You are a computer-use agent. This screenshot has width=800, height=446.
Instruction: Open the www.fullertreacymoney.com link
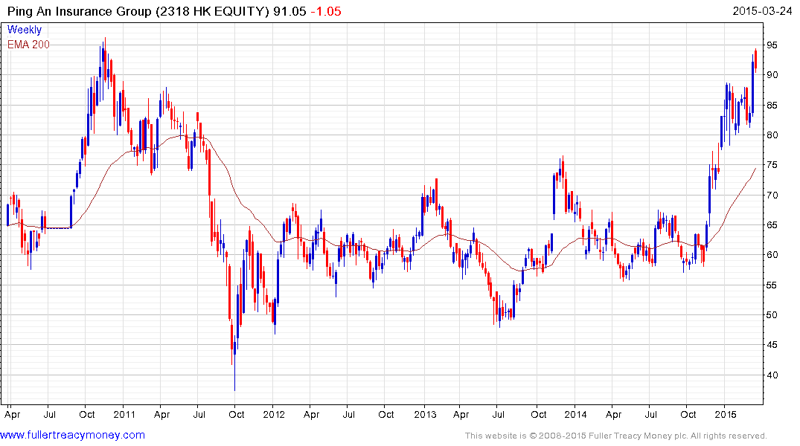click(x=72, y=435)
